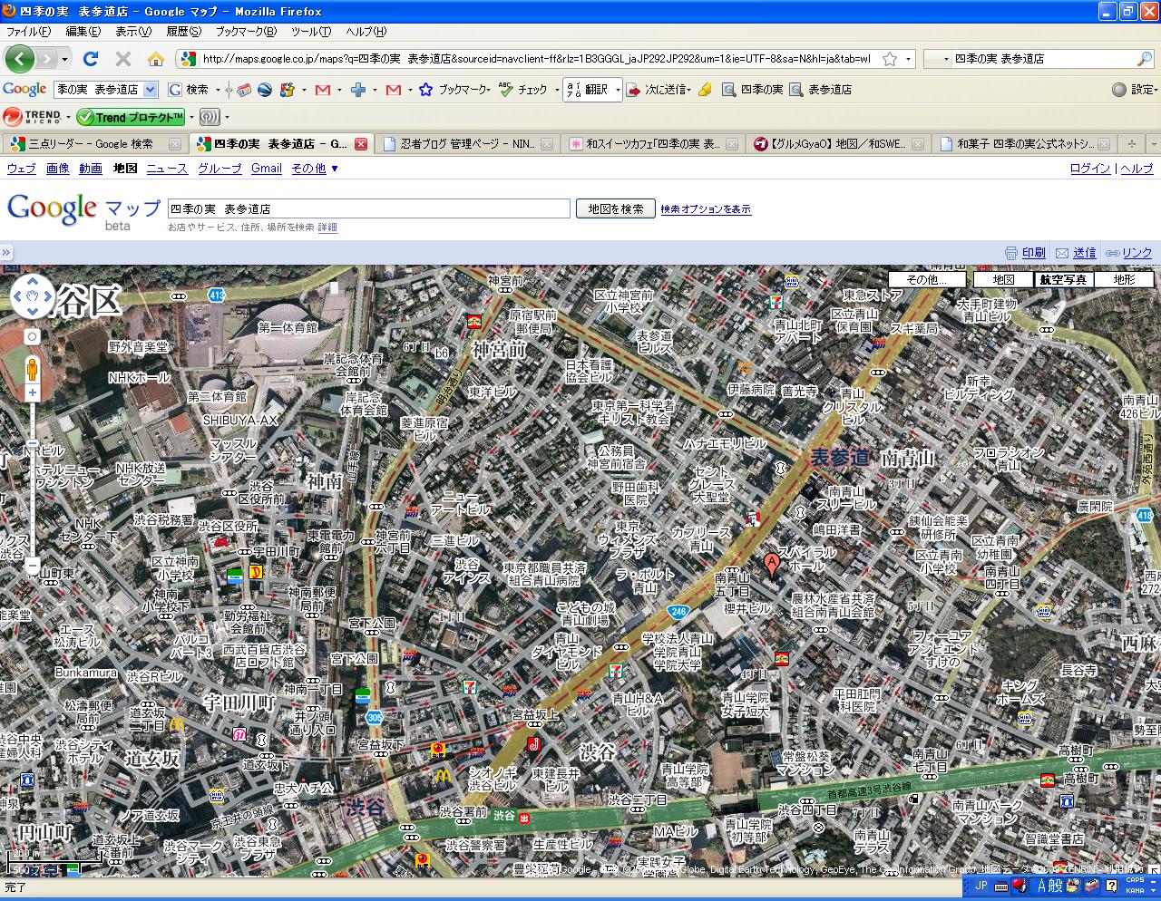Viewport: 1161px width, 901px height.
Task: Open 検索オプションを表示 search options link
Action: click(706, 209)
